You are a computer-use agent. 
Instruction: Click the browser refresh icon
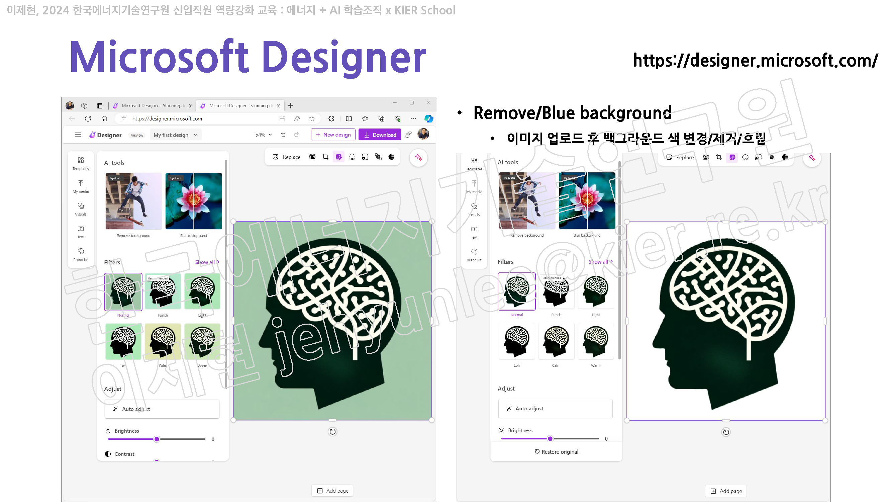[88, 118]
